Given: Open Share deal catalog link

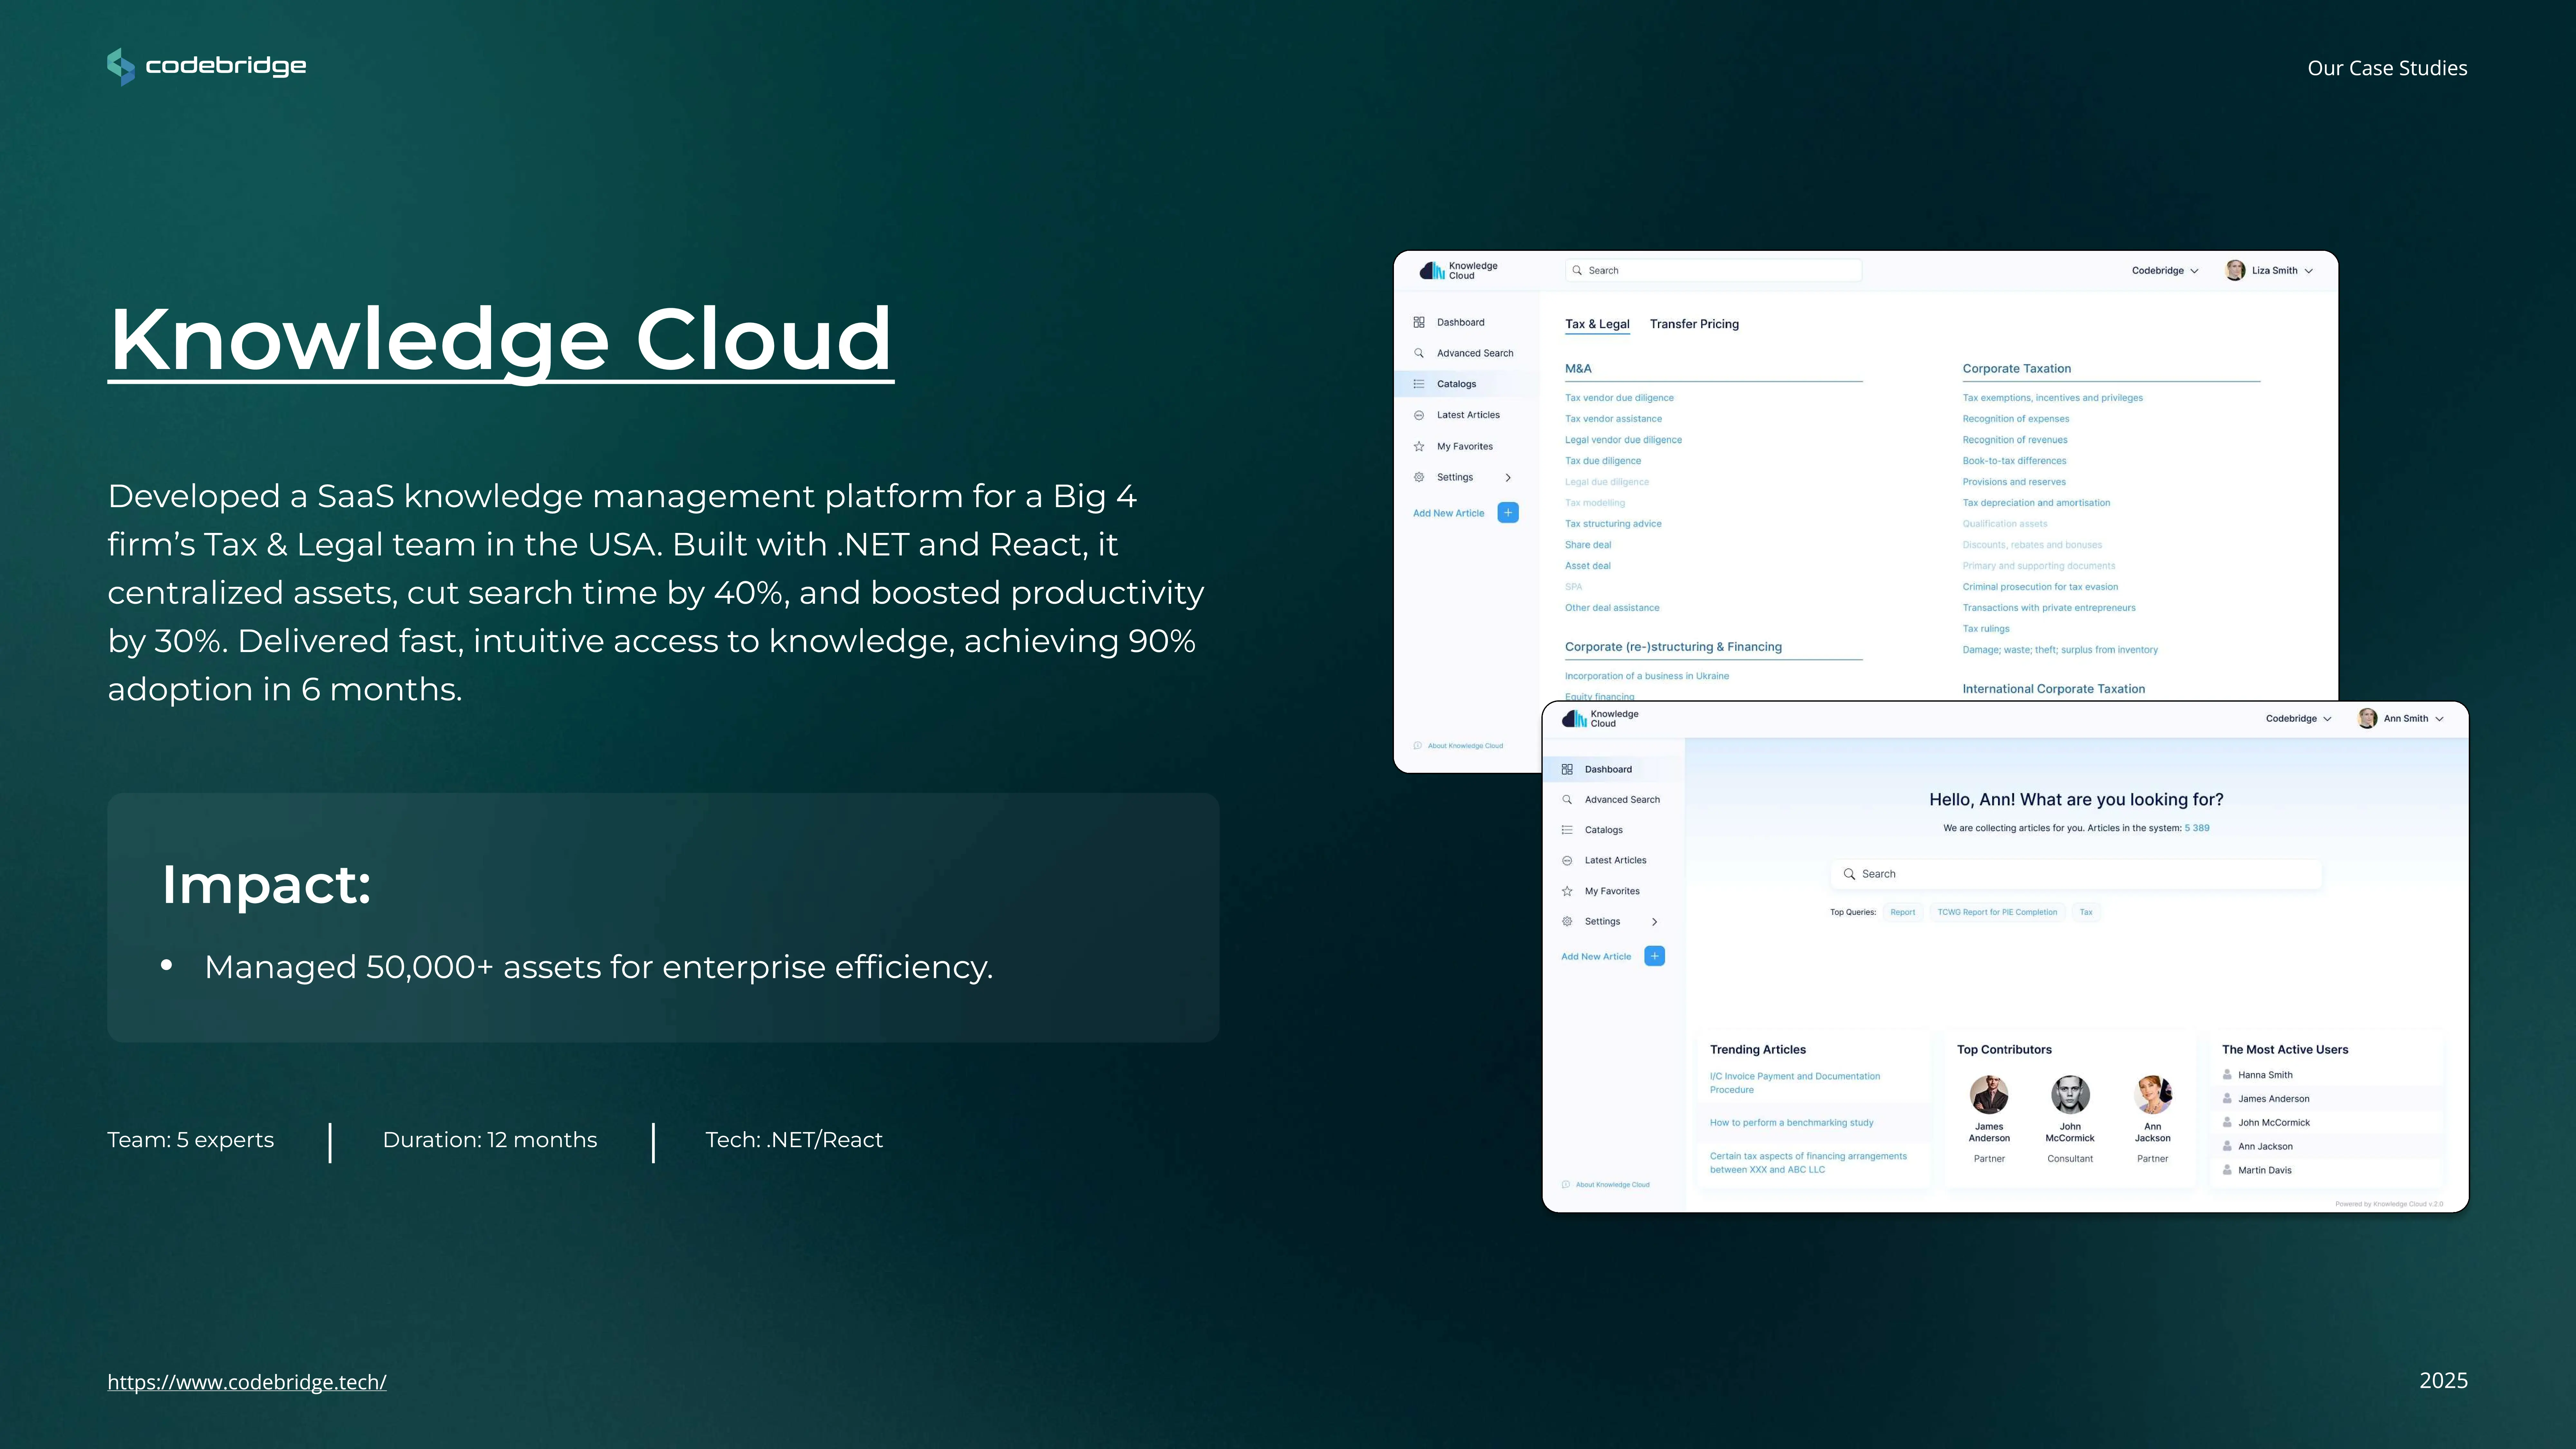Looking at the screenshot, I should click(x=1588, y=545).
